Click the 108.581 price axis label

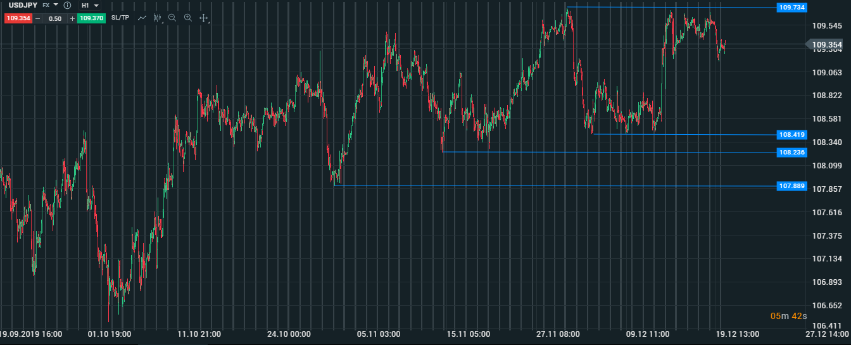(827, 119)
